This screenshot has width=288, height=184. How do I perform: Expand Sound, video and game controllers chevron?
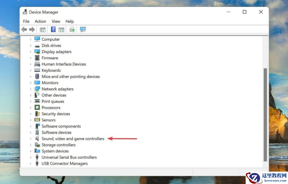point(31,139)
